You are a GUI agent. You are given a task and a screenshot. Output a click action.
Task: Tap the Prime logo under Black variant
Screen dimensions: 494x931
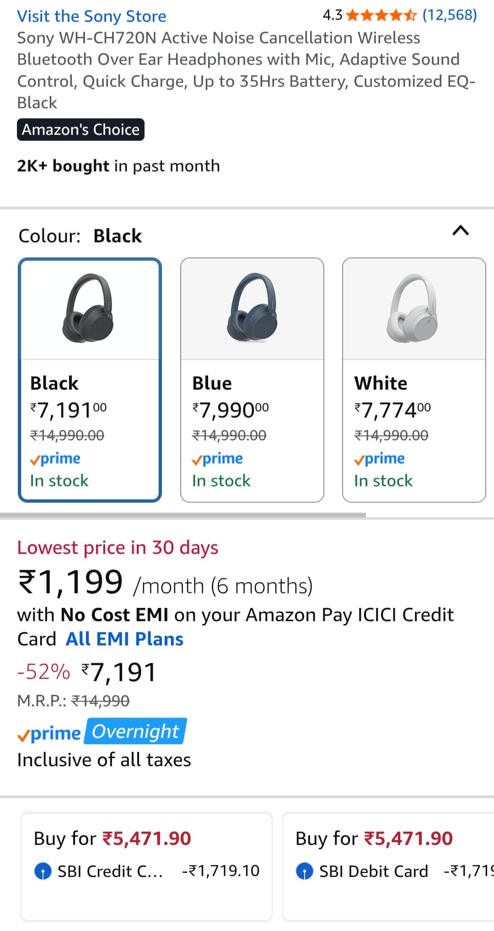click(x=55, y=459)
